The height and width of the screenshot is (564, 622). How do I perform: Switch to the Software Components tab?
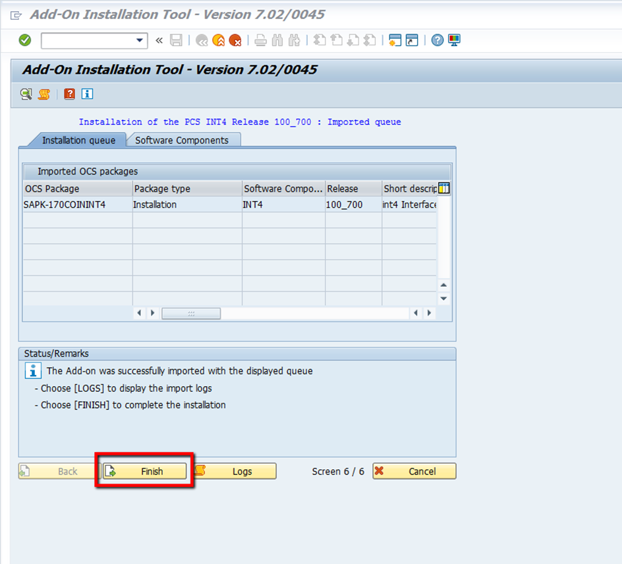tap(182, 140)
